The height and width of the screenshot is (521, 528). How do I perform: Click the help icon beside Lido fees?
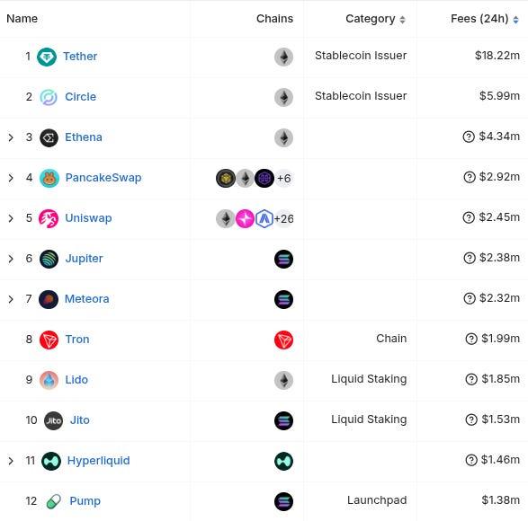pos(471,379)
